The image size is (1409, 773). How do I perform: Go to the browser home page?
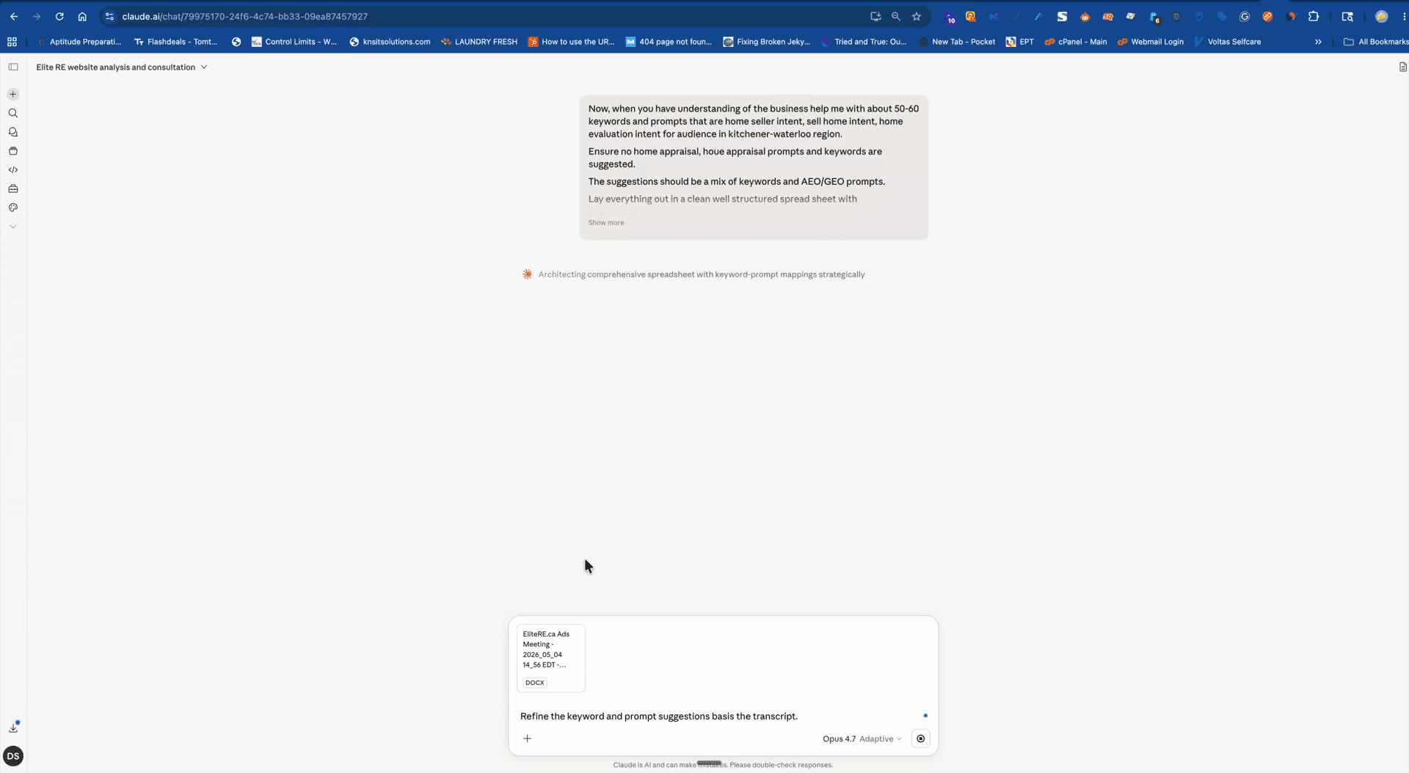(x=82, y=16)
